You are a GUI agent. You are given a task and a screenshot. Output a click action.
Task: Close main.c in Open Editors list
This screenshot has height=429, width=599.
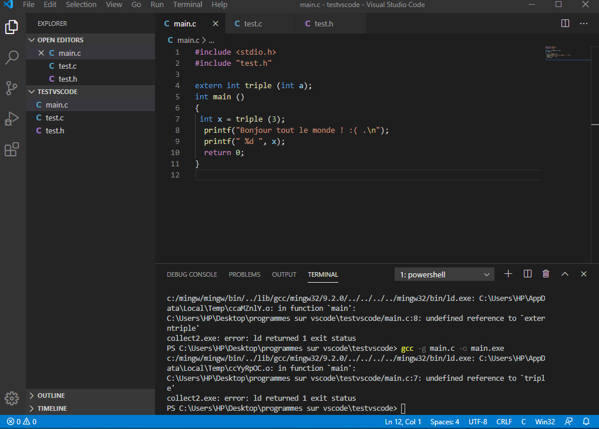coord(41,53)
